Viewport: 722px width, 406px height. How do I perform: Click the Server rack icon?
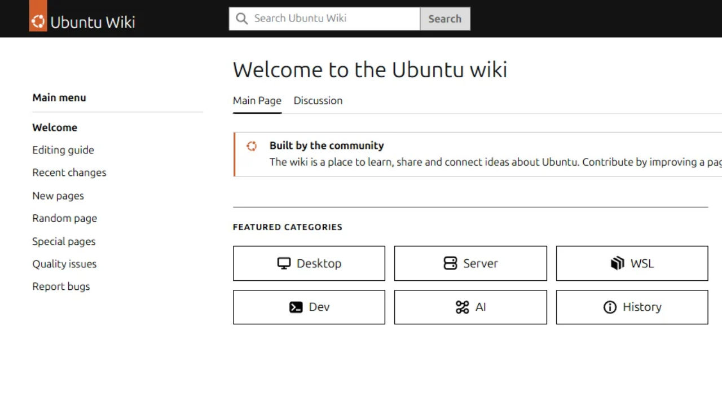click(x=450, y=263)
